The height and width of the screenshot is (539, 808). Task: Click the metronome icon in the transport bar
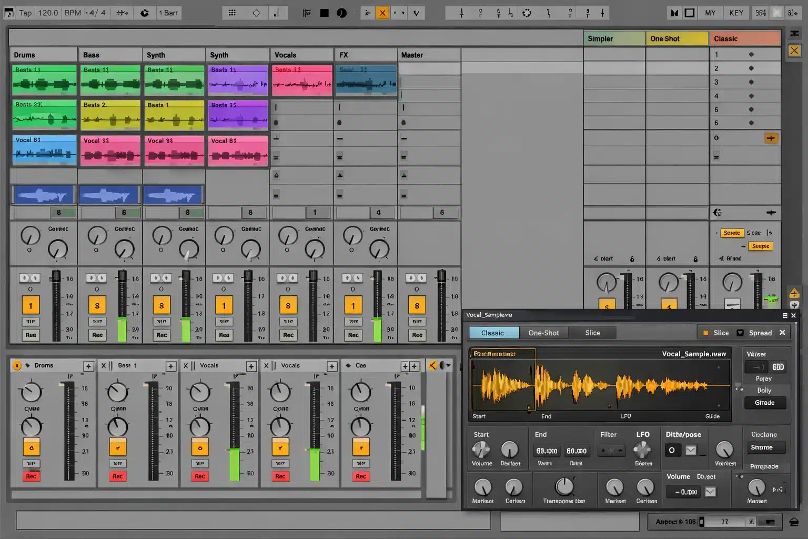[x=145, y=13]
